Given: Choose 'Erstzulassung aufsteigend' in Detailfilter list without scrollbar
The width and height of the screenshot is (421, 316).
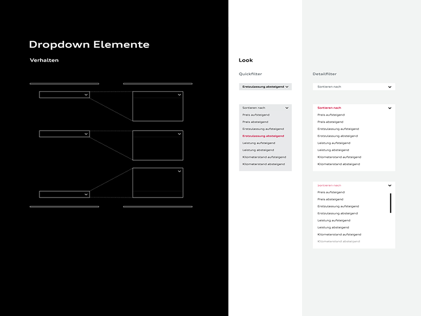Looking at the screenshot, I should click(338, 129).
